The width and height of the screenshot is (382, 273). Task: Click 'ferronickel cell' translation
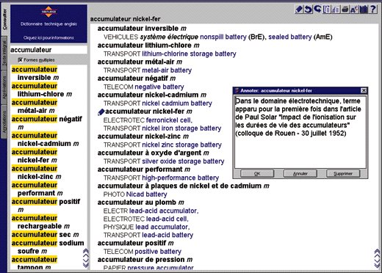click(169, 120)
